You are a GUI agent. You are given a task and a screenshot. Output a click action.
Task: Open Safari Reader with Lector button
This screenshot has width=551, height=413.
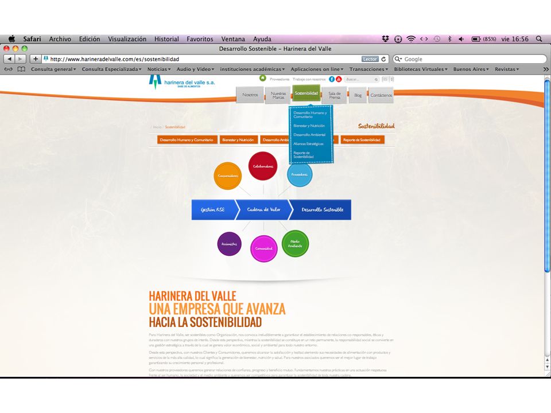(x=370, y=59)
